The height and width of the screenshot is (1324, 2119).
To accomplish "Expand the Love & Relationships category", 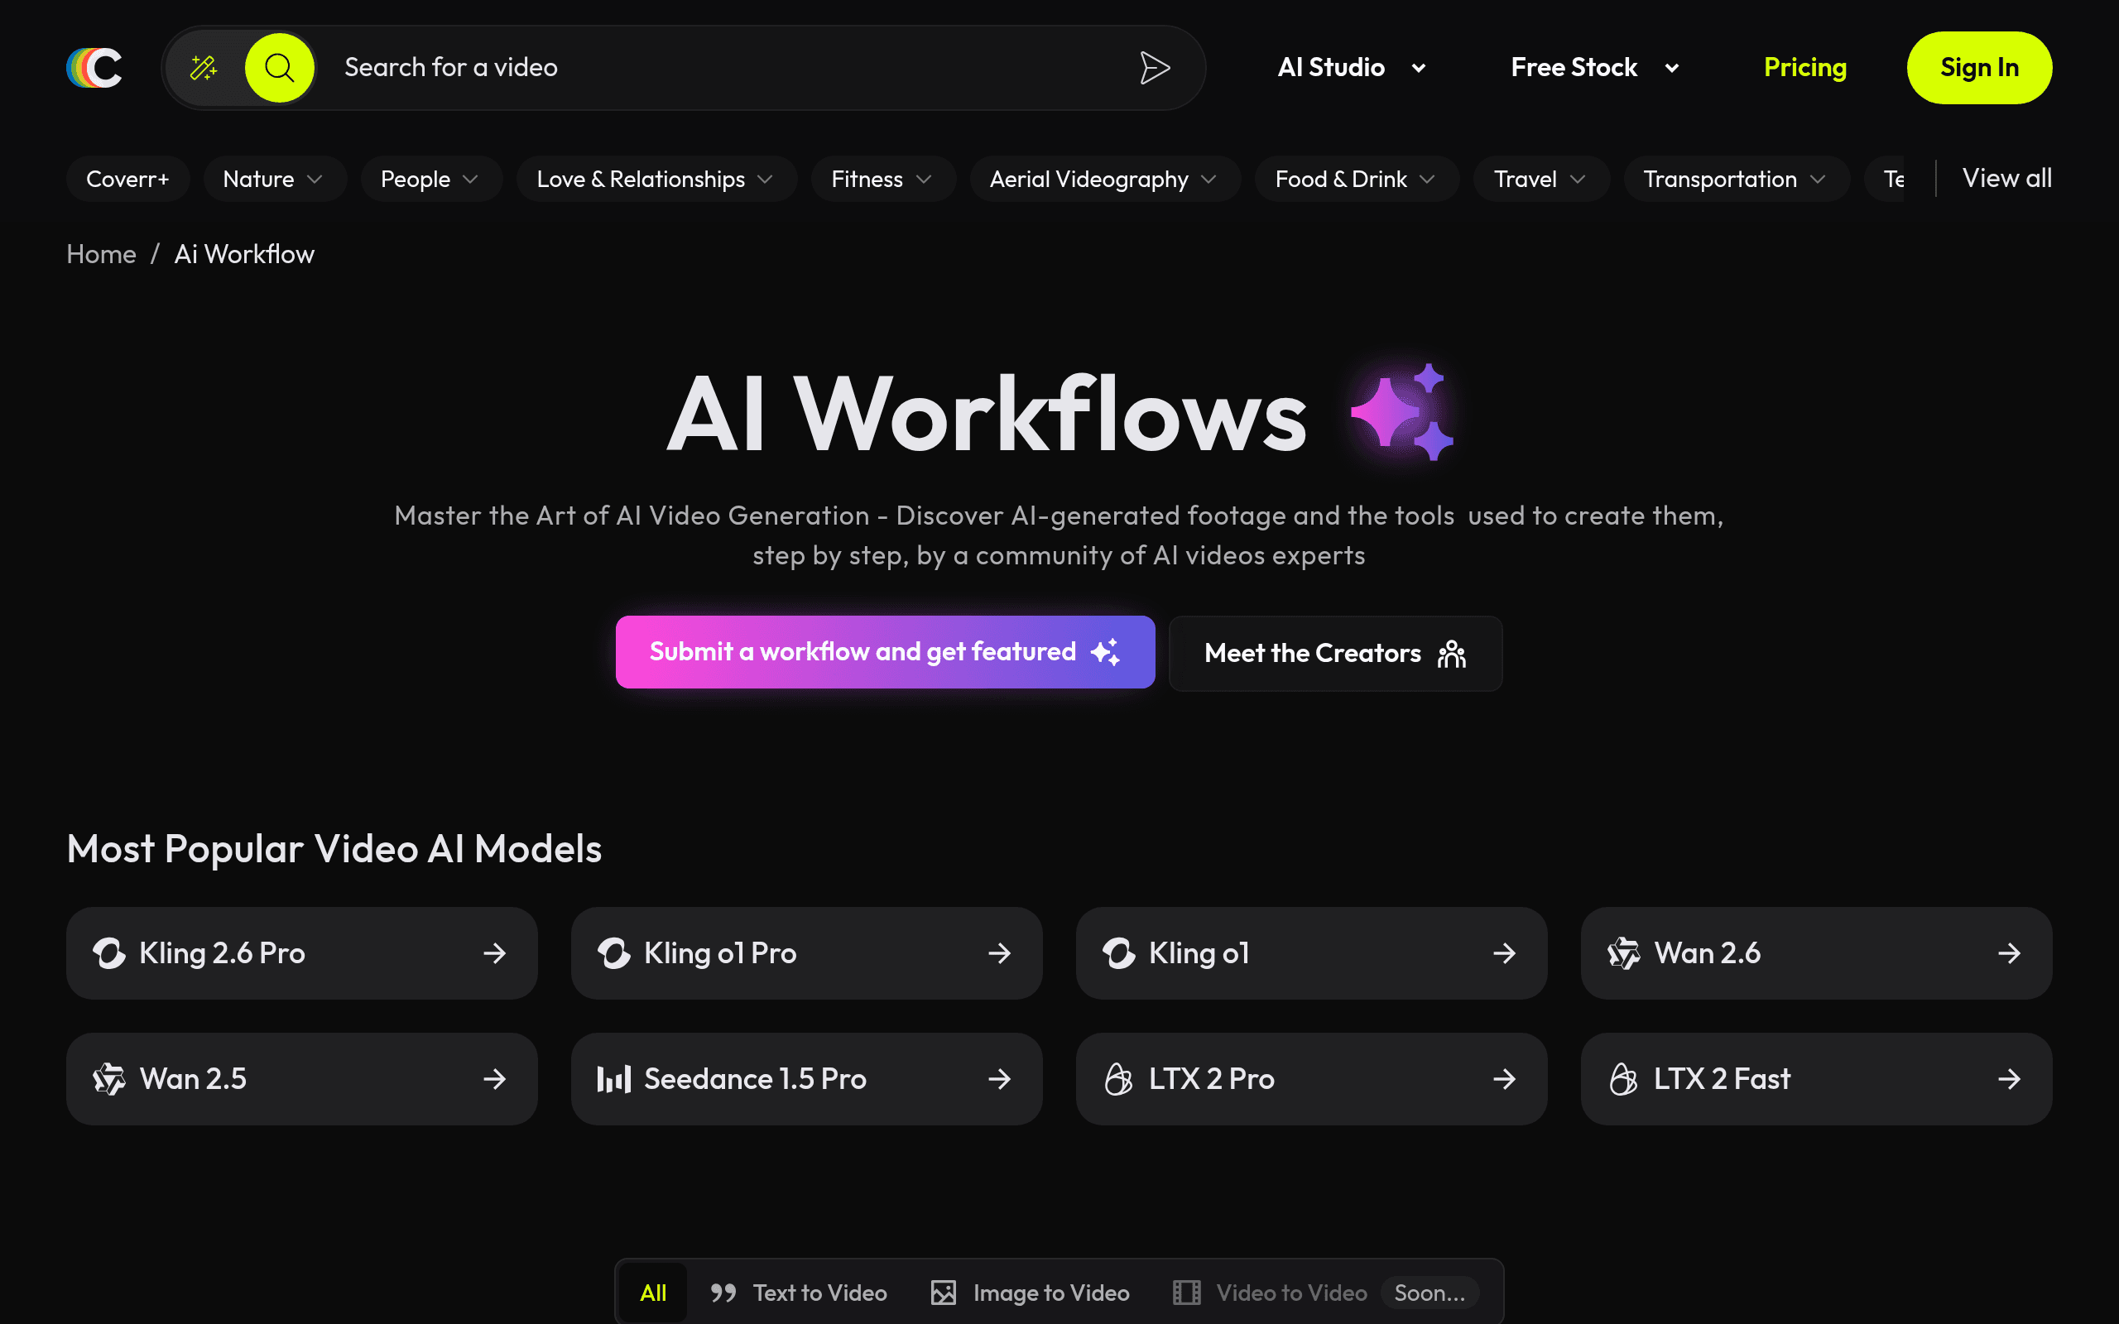I will click(x=656, y=179).
